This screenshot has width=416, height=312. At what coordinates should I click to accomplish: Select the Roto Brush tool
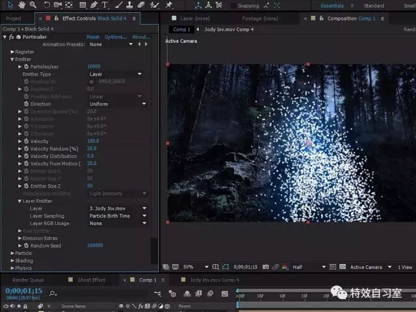click(x=155, y=5)
